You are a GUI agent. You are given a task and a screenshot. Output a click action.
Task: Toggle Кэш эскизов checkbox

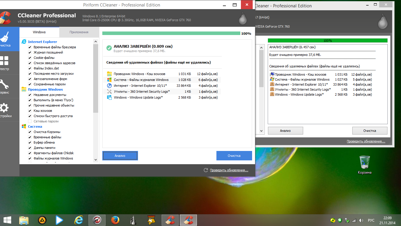click(x=30, y=111)
